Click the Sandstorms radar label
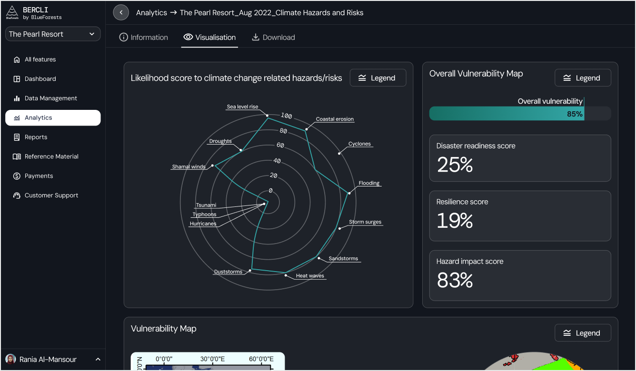The width and height of the screenshot is (636, 371). tap(343, 259)
